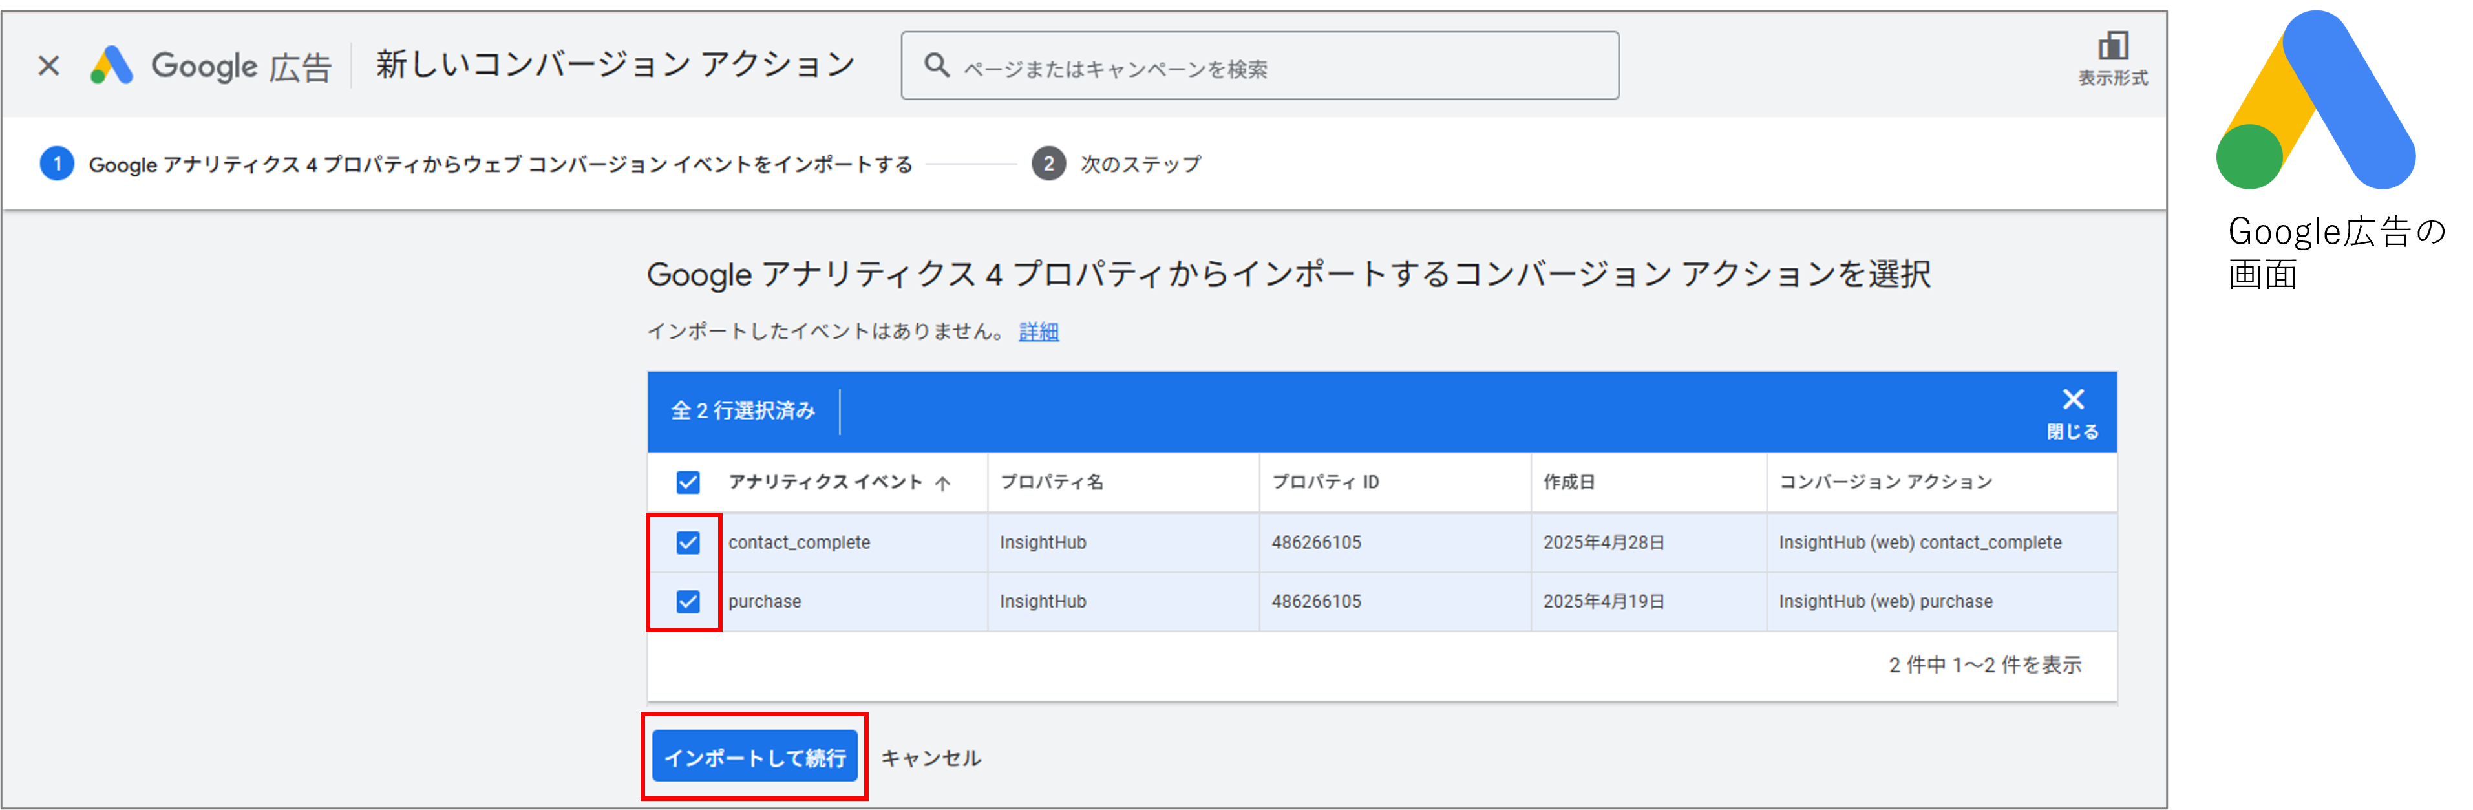Click the キャンセル button
This screenshot has width=2473, height=810.
pos(930,758)
